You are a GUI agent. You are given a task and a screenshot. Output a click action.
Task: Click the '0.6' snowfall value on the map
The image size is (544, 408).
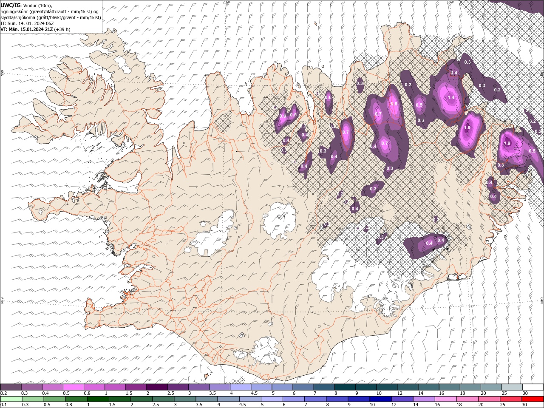(328, 97)
